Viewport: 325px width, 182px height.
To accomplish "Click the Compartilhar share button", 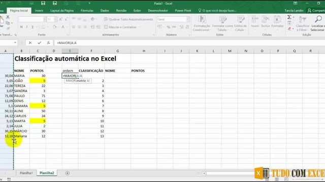I will click(316, 11).
